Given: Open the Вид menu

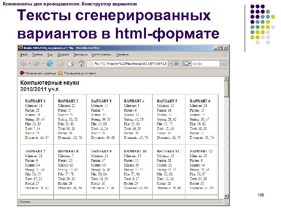Looking at the screenshot, I should click(50, 55).
